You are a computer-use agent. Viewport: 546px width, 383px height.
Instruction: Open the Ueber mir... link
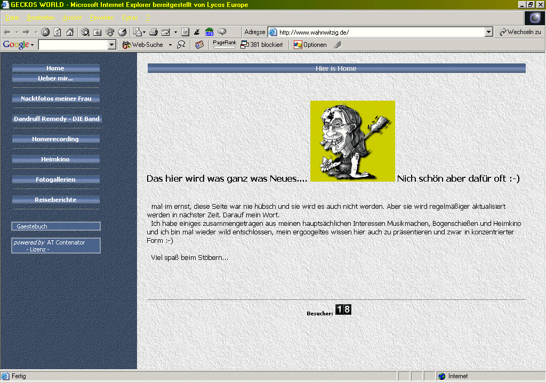55,78
